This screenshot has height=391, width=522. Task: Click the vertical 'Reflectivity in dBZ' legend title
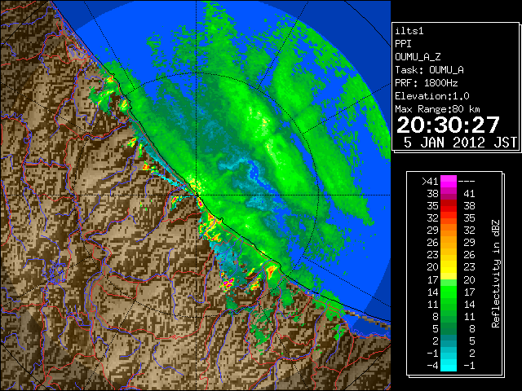point(496,274)
